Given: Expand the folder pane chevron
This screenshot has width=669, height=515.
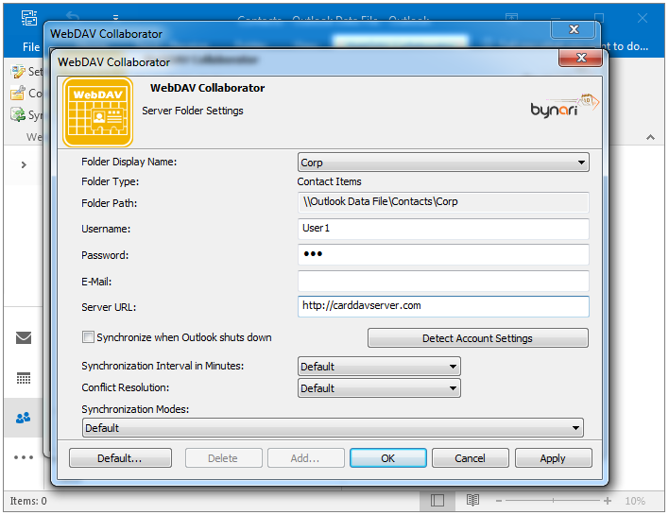Looking at the screenshot, I should 24,164.
